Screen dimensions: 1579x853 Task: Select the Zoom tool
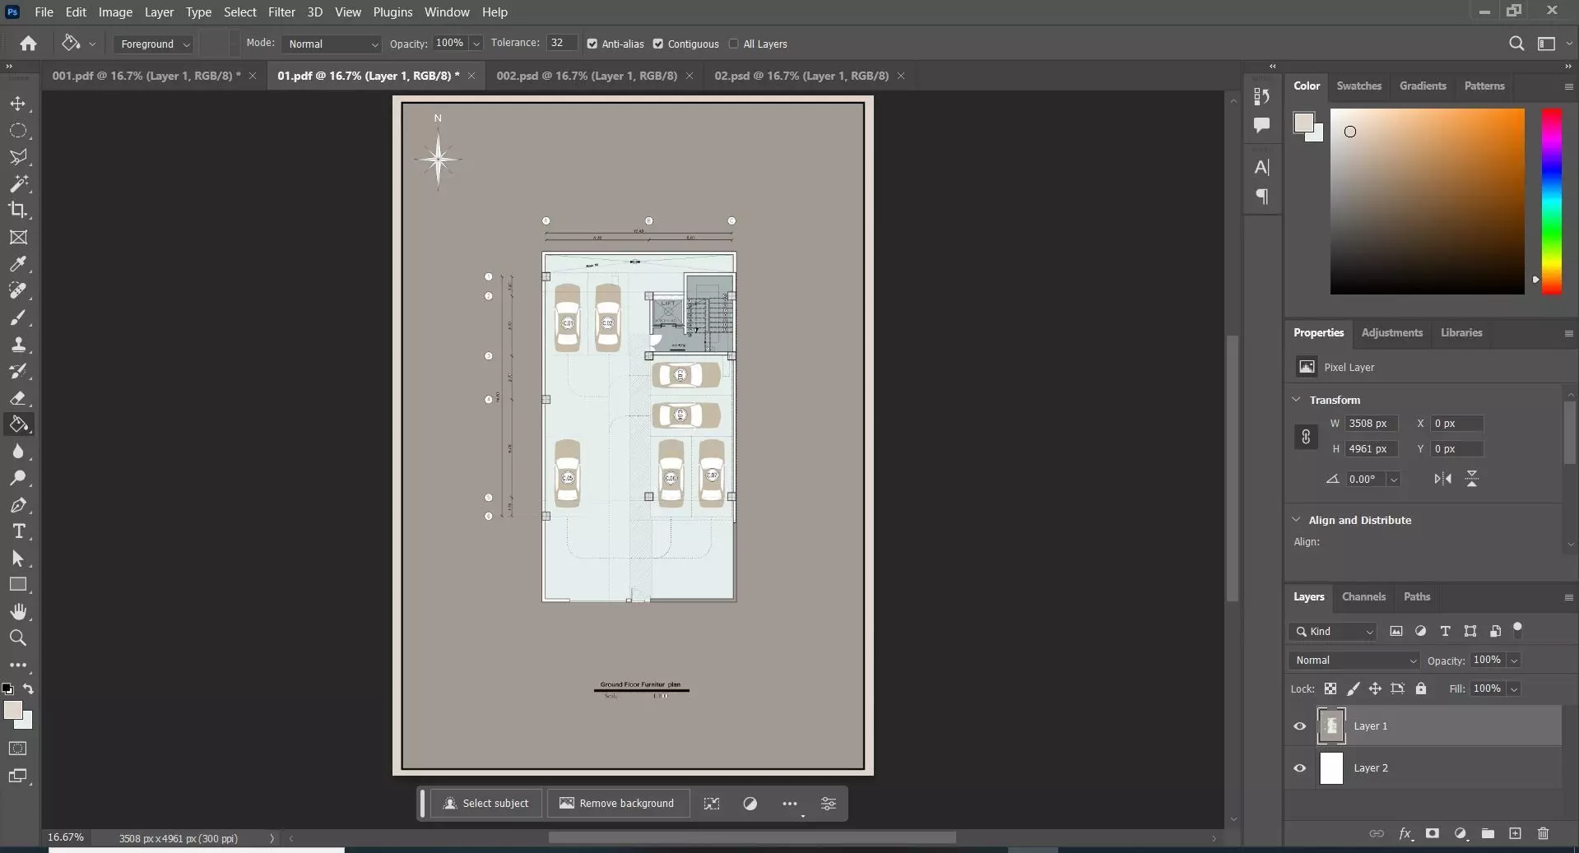(x=18, y=637)
